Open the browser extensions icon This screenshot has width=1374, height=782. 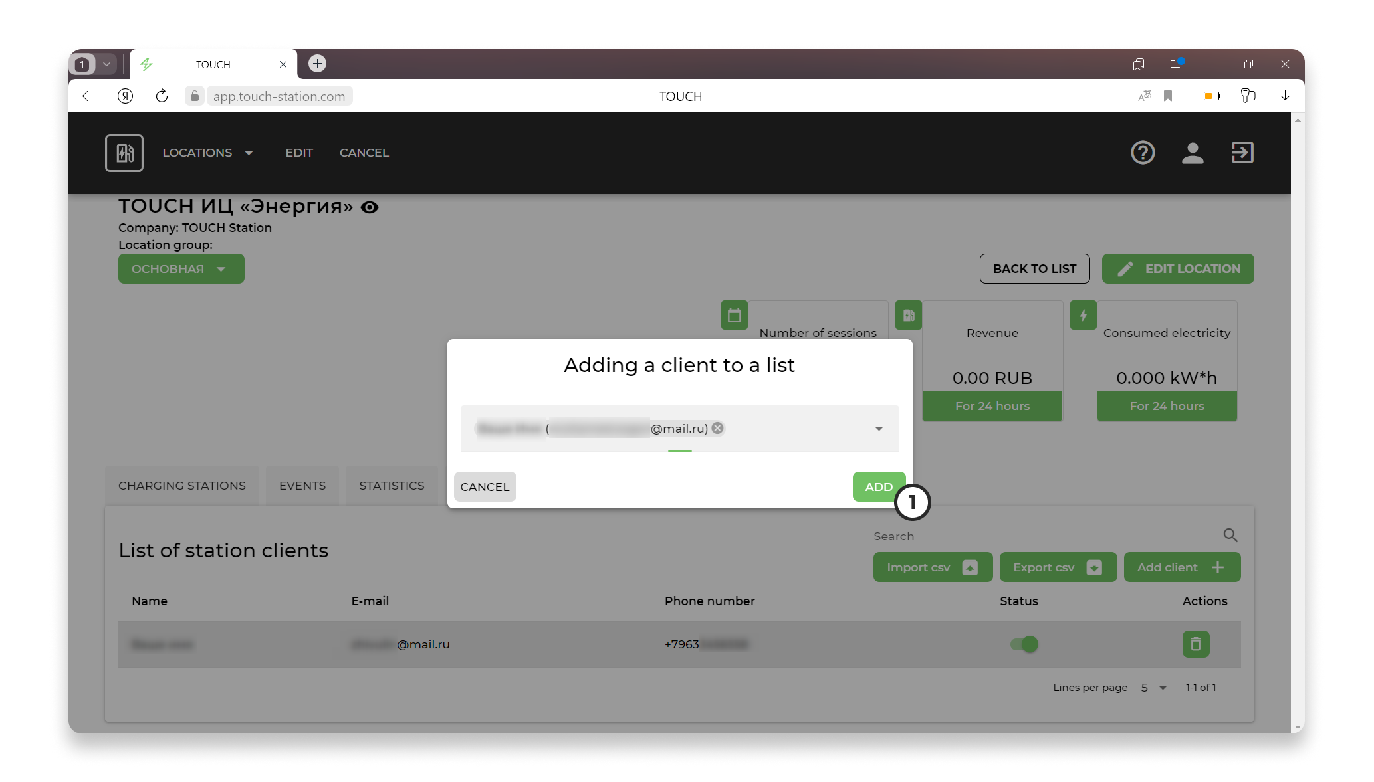pos(1248,96)
